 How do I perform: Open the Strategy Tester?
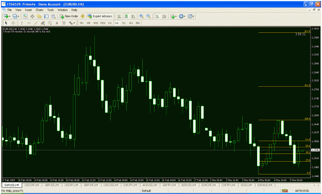[54, 16]
